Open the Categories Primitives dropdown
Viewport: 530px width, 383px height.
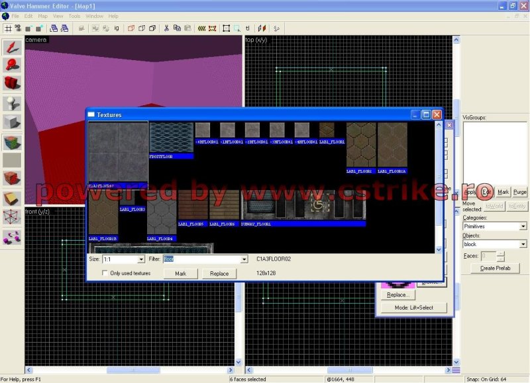point(523,226)
